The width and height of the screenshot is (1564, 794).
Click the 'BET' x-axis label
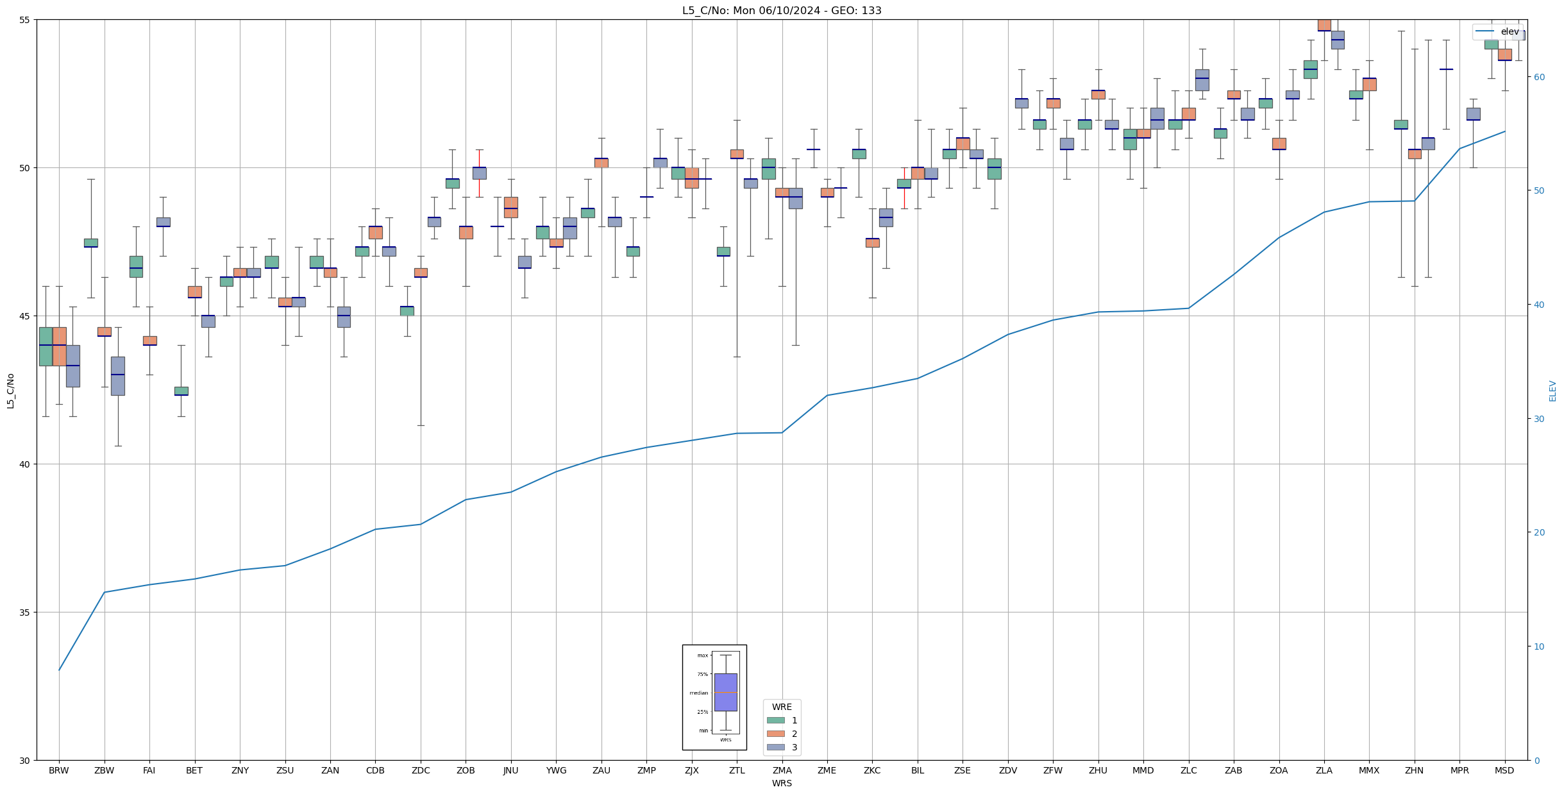194,770
